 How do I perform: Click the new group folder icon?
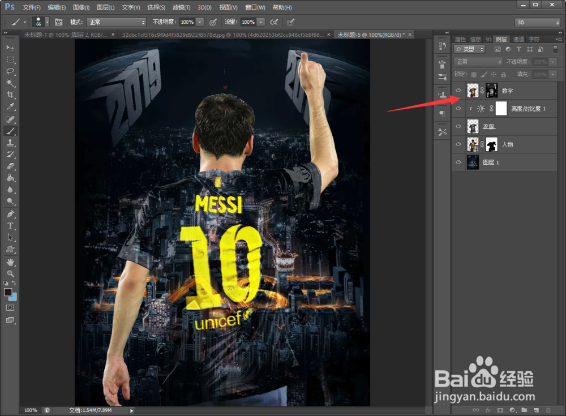[x=524, y=410]
